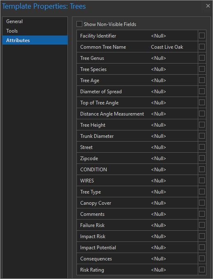The width and height of the screenshot is (213, 279).
Task: Tick the Consequences row checkbox
Action: 202,258
